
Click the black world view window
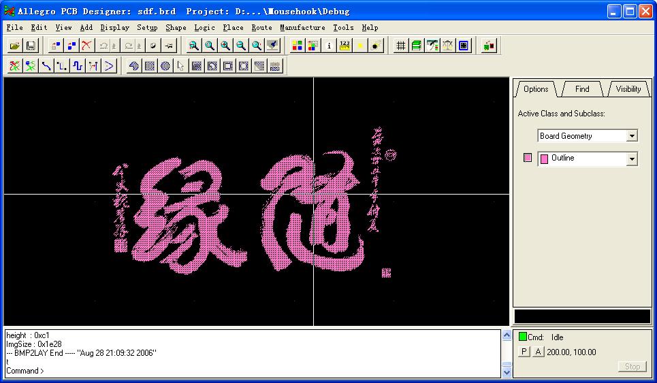point(582,316)
